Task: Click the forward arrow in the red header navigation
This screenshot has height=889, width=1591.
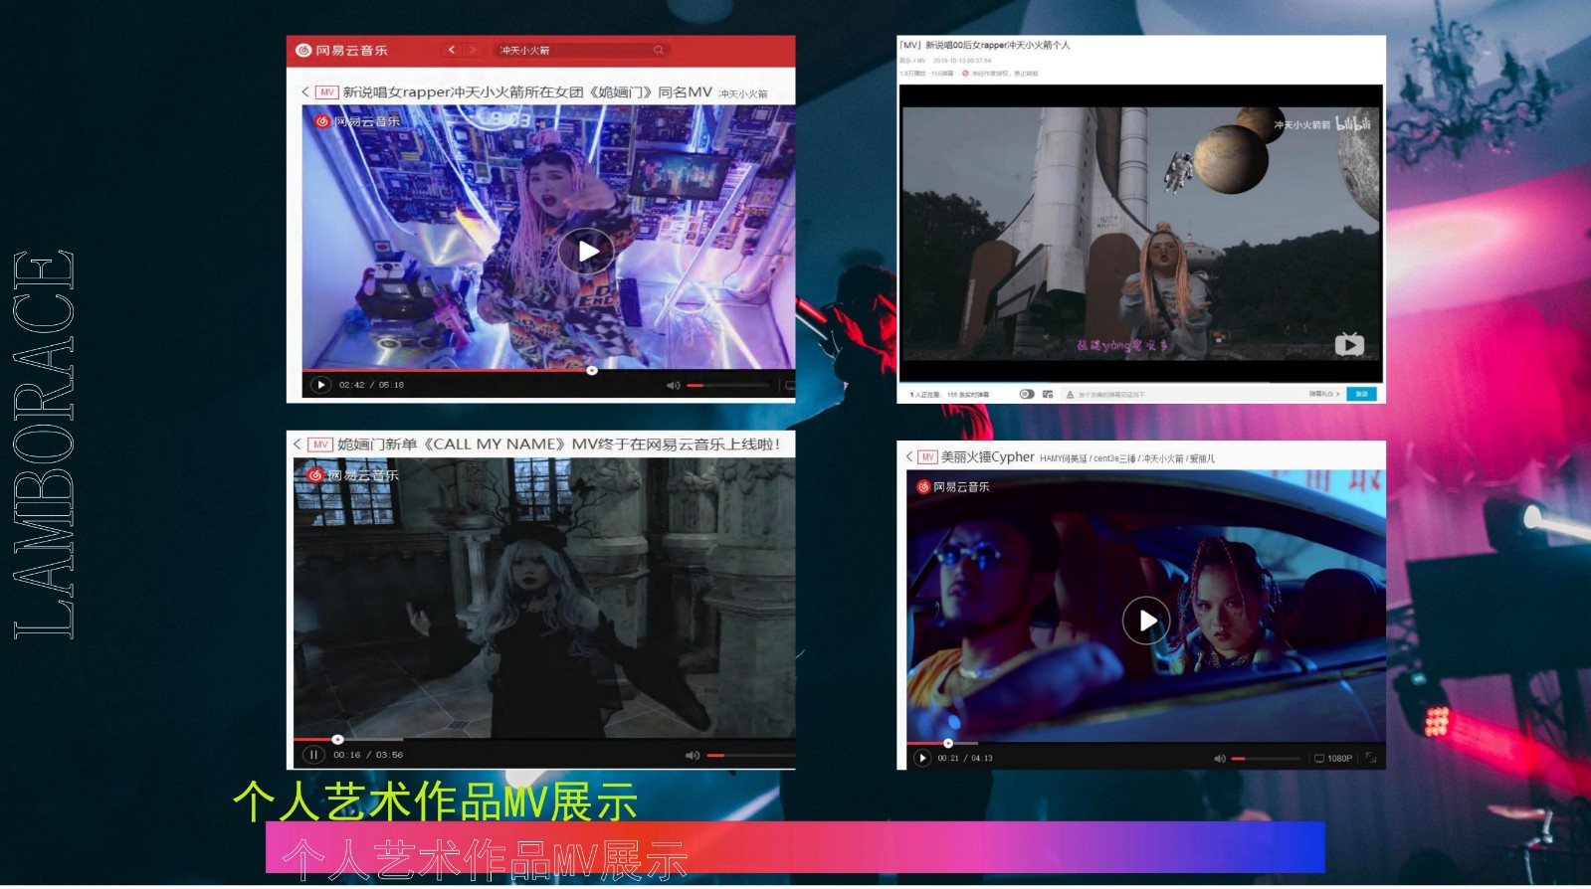Action: pos(474,50)
